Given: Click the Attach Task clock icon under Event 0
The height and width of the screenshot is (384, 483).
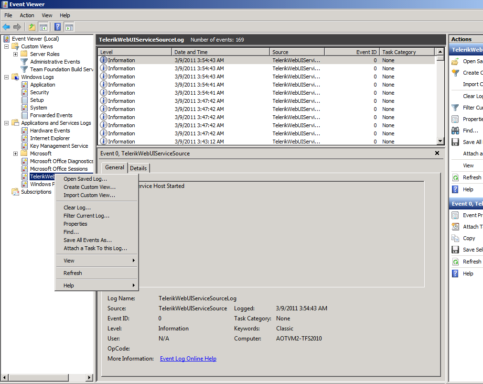Looking at the screenshot, I should click(x=455, y=227).
